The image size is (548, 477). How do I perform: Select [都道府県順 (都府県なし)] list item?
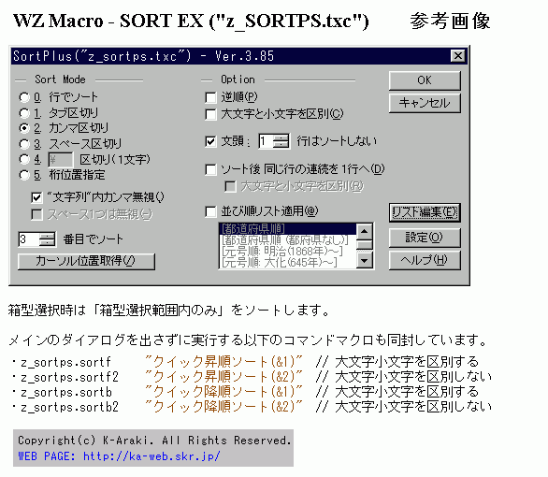pos(288,240)
